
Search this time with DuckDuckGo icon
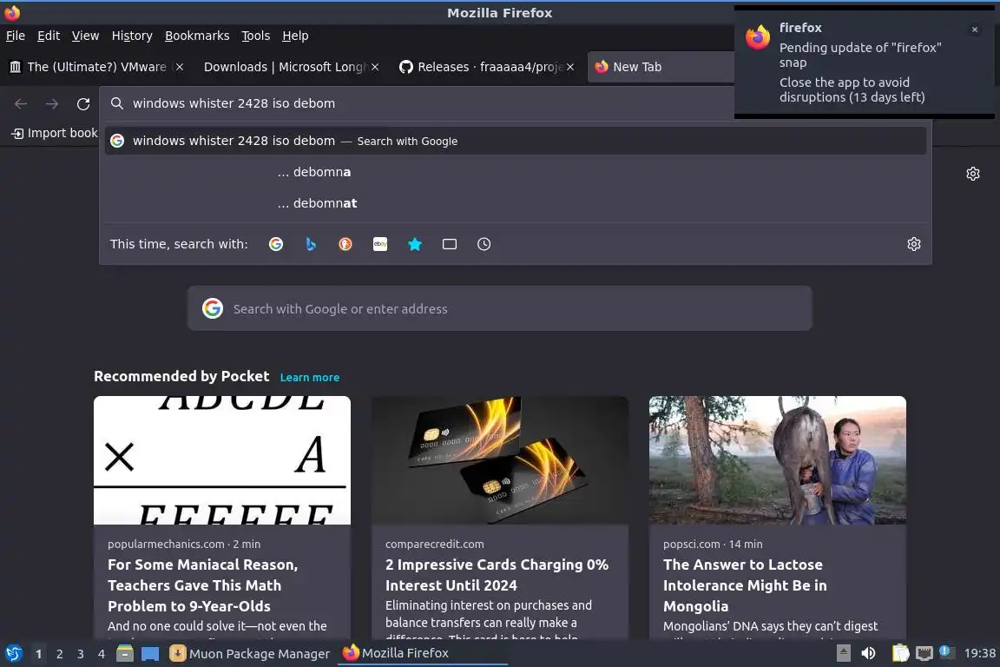click(345, 244)
